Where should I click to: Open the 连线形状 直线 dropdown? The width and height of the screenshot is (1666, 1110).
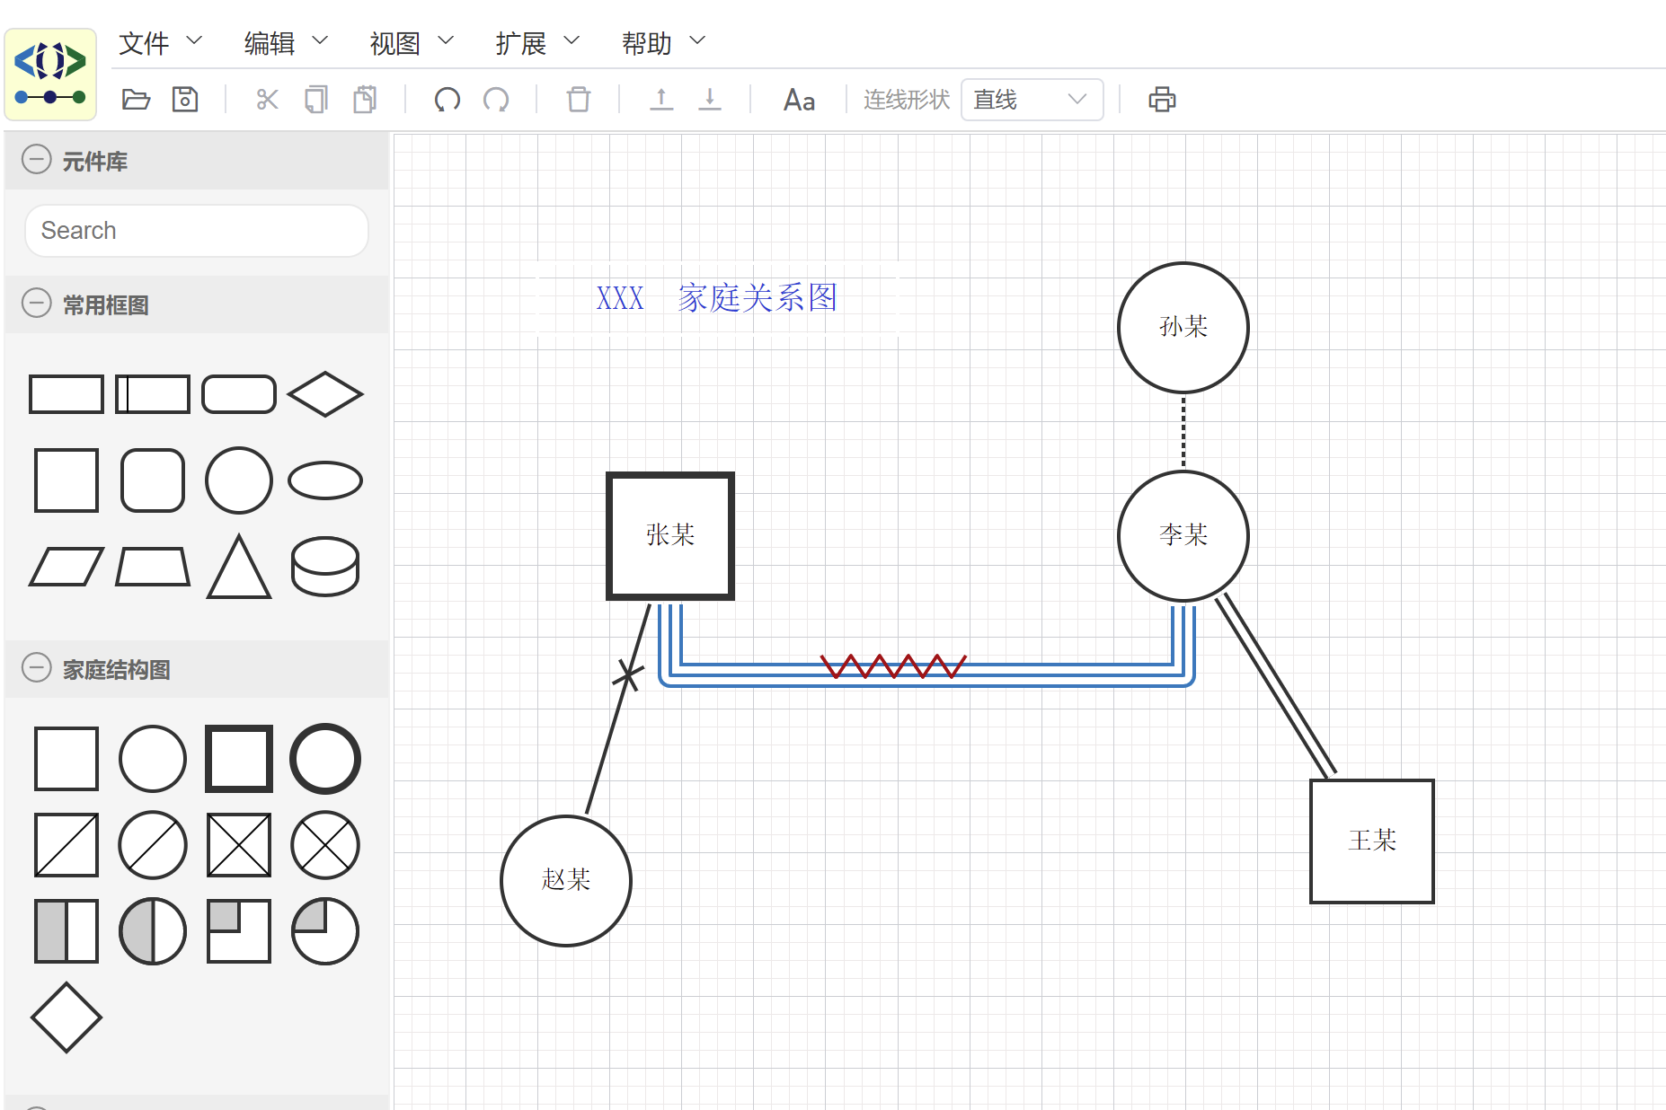pyautogui.click(x=1032, y=100)
